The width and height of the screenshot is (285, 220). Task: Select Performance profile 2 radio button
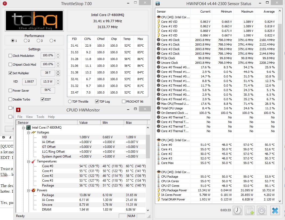pyautogui.click(x=25, y=41)
